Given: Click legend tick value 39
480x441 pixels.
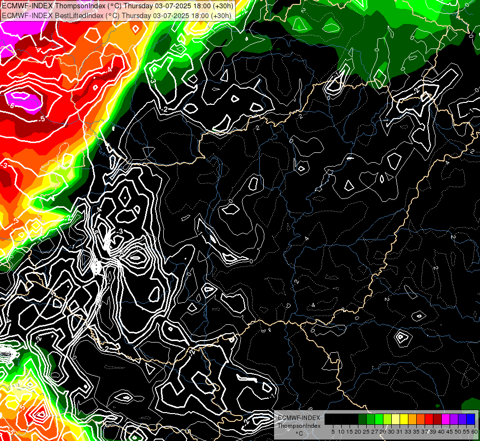Looking at the screenshot, I should point(433,432).
